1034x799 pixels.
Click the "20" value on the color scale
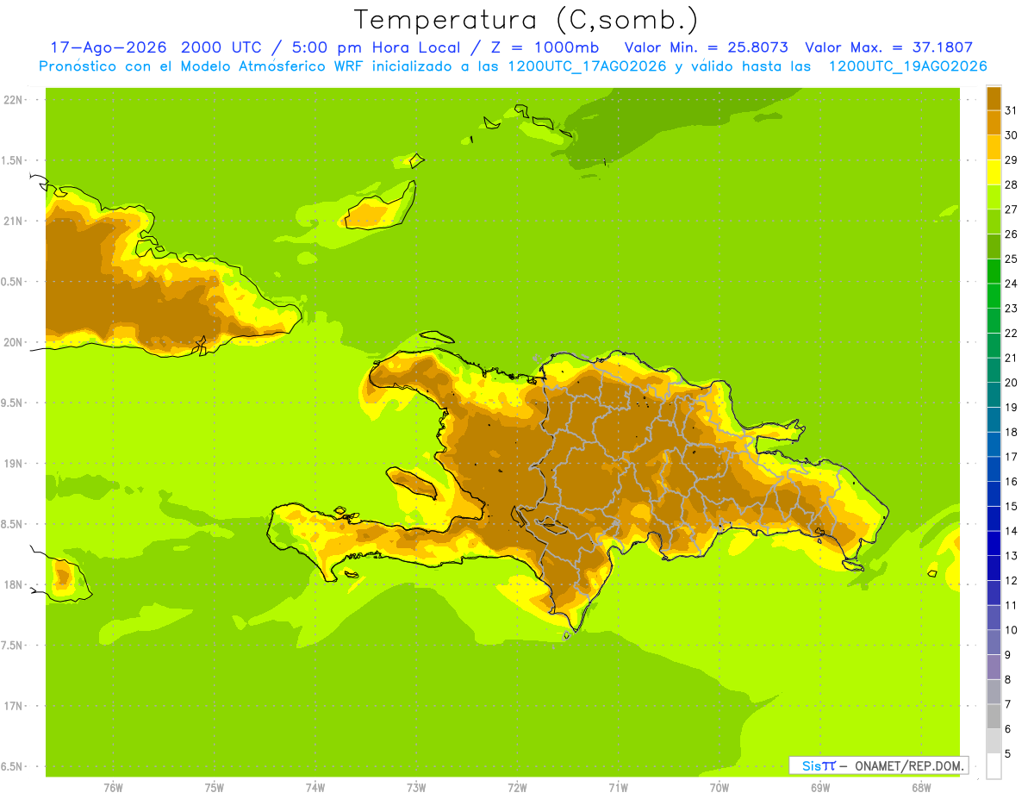pyautogui.click(x=1012, y=383)
